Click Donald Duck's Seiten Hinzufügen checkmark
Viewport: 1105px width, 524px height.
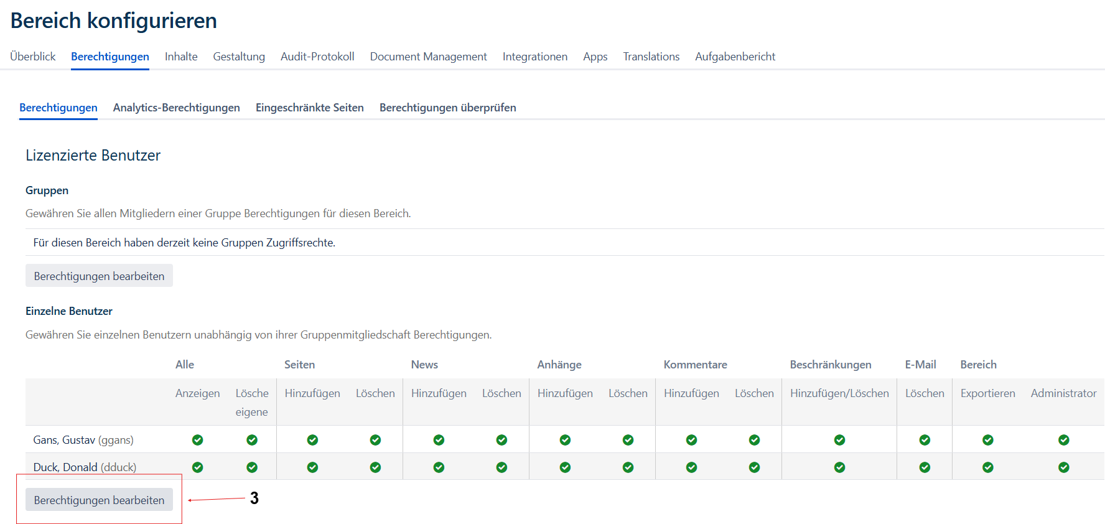tap(312, 467)
